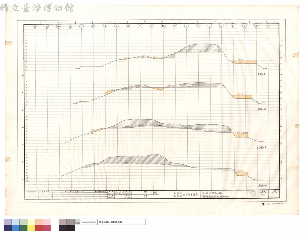305x235 pixels.
Task: Click circled station number 1
Action: pos(268,26)
